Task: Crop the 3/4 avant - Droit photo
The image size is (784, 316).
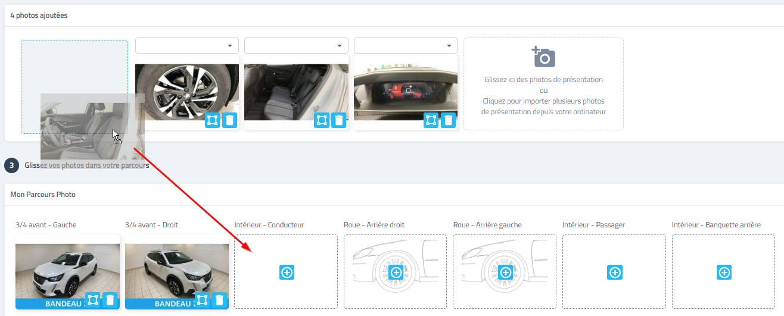Action: click(x=202, y=299)
